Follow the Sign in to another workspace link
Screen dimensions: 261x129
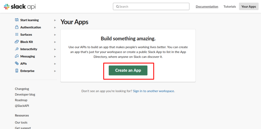[153, 91]
